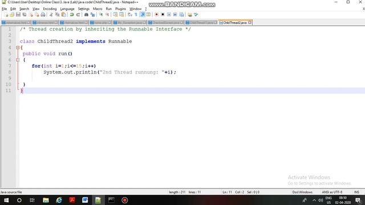Click the System.out.println statement on line 8
Image resolution: width=365 pixels, height=205 pixels.
pyautogui.click(x=109, y=72)
